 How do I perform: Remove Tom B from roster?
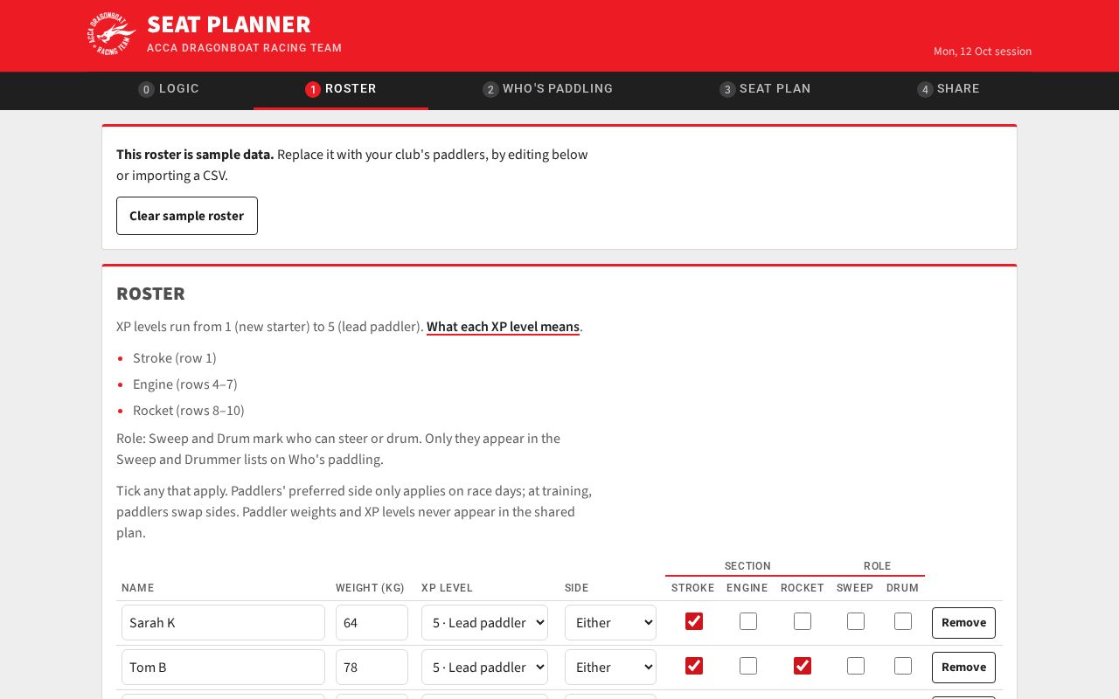(963, 668)
